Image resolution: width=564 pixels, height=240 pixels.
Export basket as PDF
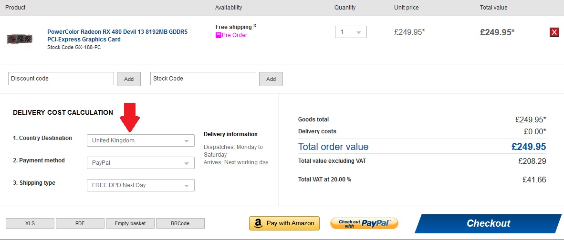point(80,223)
